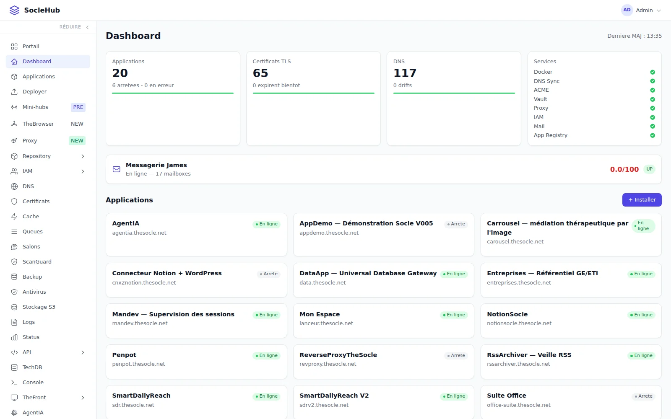Open the Admin user dropdown
The height and width of the screenshot is (419, 671).
(x=641, y=10)
